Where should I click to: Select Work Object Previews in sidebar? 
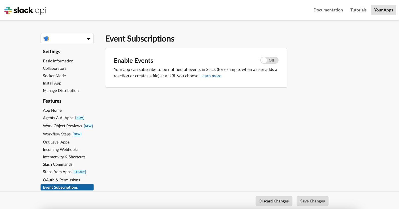click(62, 126)
